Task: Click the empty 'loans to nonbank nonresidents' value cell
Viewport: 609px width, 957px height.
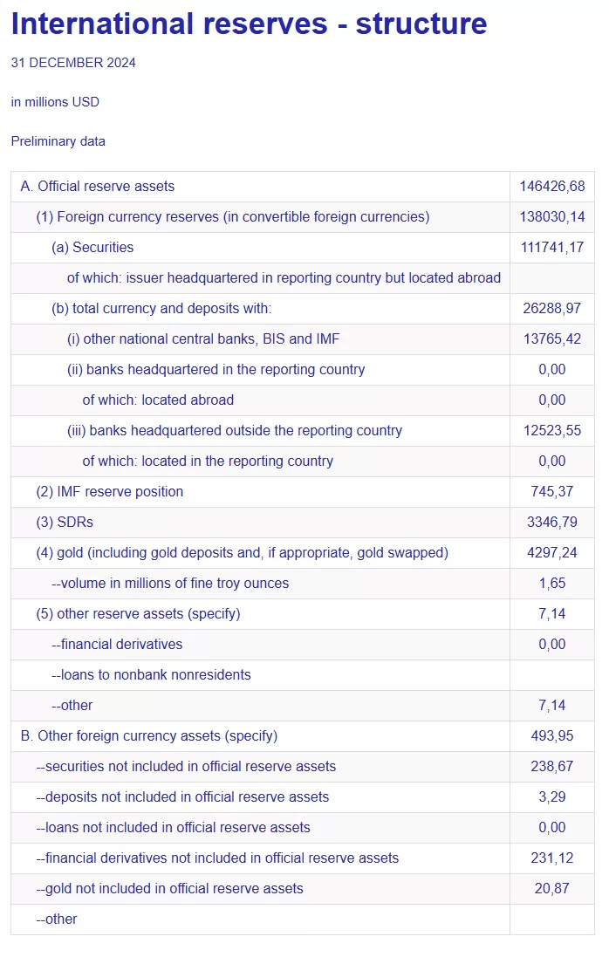Action: [551, 675]
